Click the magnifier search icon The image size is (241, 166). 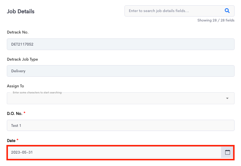(x=227, y=11)
